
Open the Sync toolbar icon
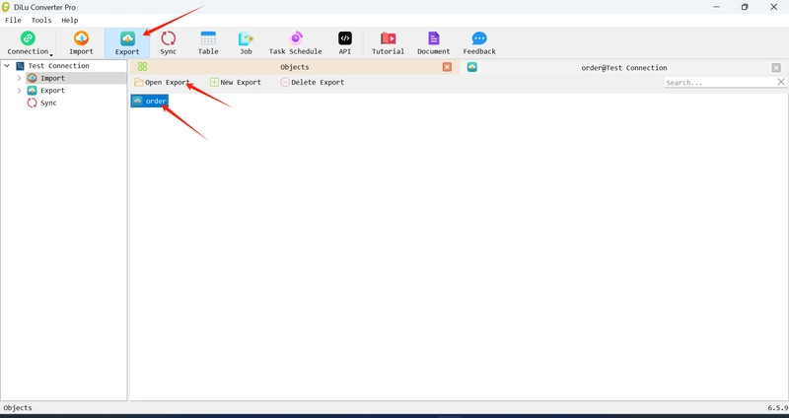(168, 42)
